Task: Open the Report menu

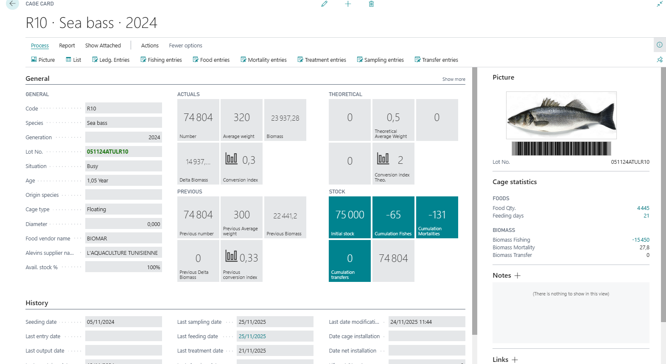Action: coord(67,46)
